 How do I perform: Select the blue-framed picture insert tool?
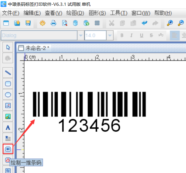point(8,106)
